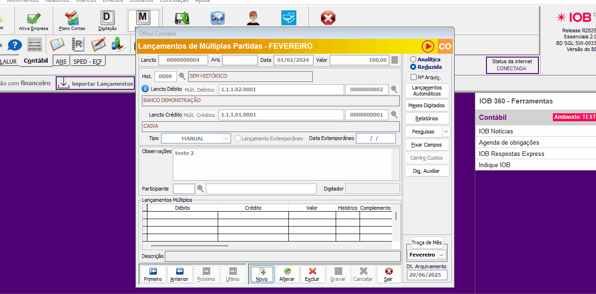This screenshot has width=596, height=294.
Task: Switch to the SPED - ECF tab
Action: [x=88, y=61]
